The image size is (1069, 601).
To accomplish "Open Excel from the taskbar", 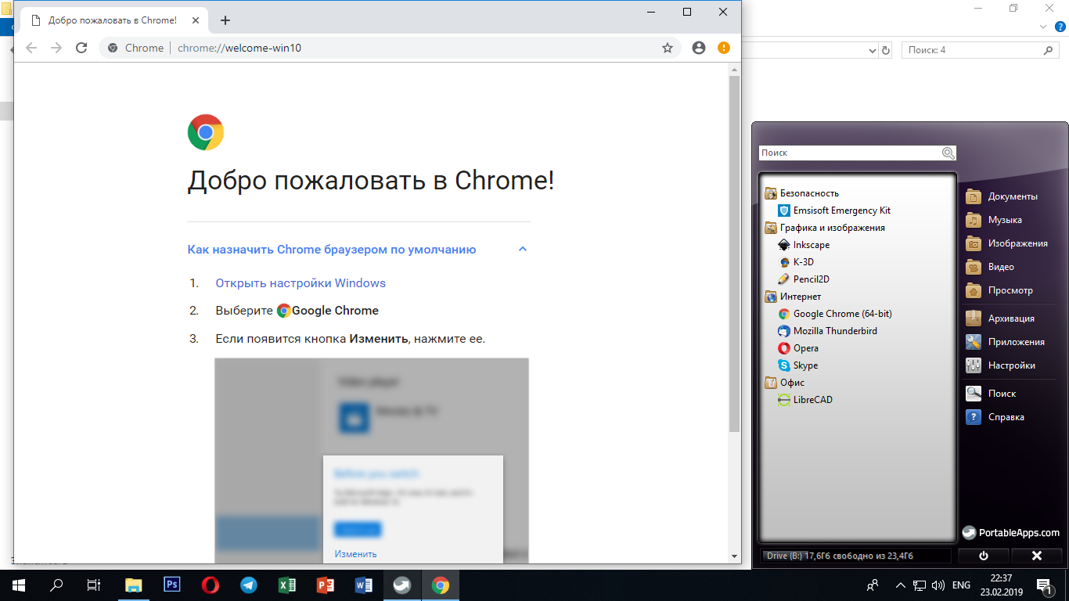I will pos(287,585).
